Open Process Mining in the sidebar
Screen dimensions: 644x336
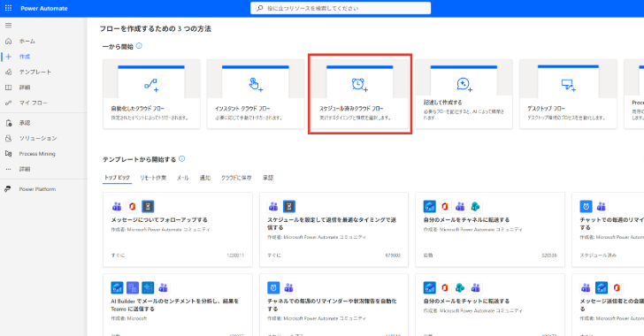37,154
